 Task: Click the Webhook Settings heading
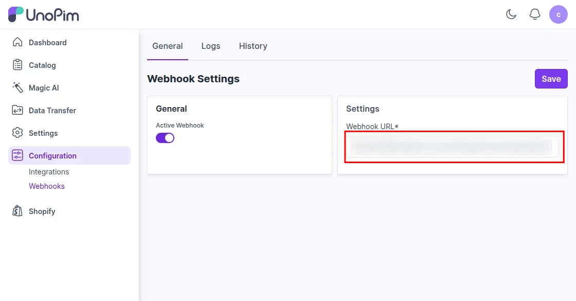(x=193, y=79)
